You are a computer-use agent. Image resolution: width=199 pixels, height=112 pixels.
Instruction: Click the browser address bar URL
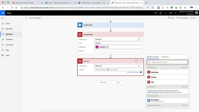tap(84, 7)
